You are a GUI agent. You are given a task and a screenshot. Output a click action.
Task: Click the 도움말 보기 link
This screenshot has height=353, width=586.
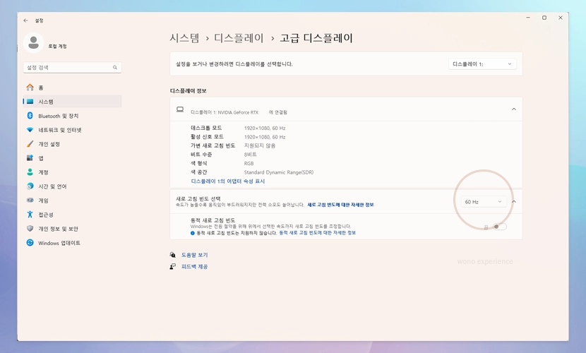tap(194, 255)
